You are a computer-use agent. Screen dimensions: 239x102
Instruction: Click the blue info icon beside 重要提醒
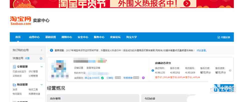(x=52, y=50)
